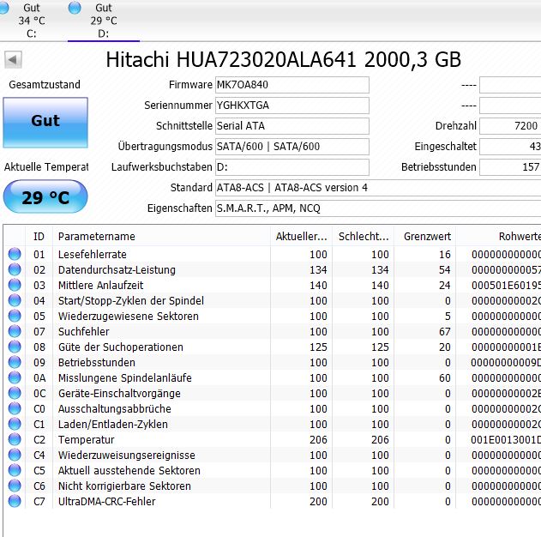Click status orb for Lesefehlerrate row
Image resolution: width=541 pixels, height=537 pixels.
coord(15,254)
